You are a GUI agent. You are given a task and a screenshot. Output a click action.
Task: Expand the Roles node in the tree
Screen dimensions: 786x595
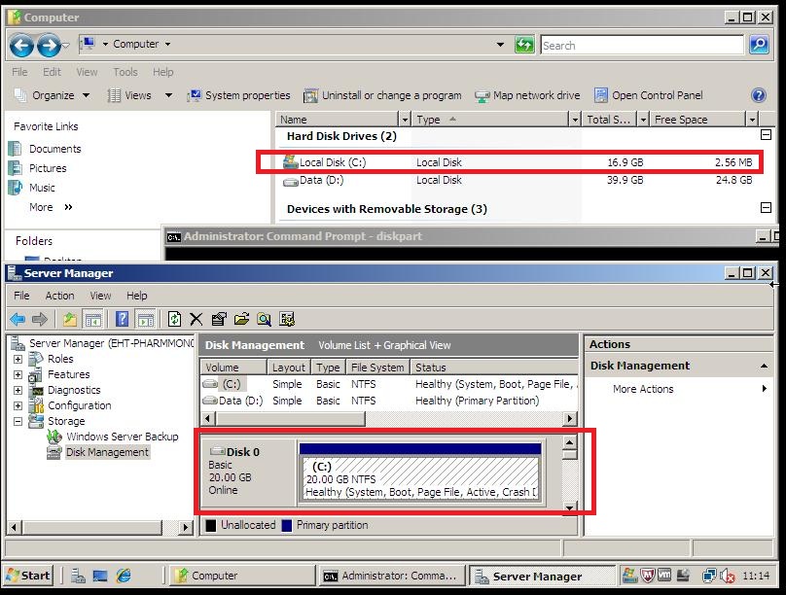(18, 358)
